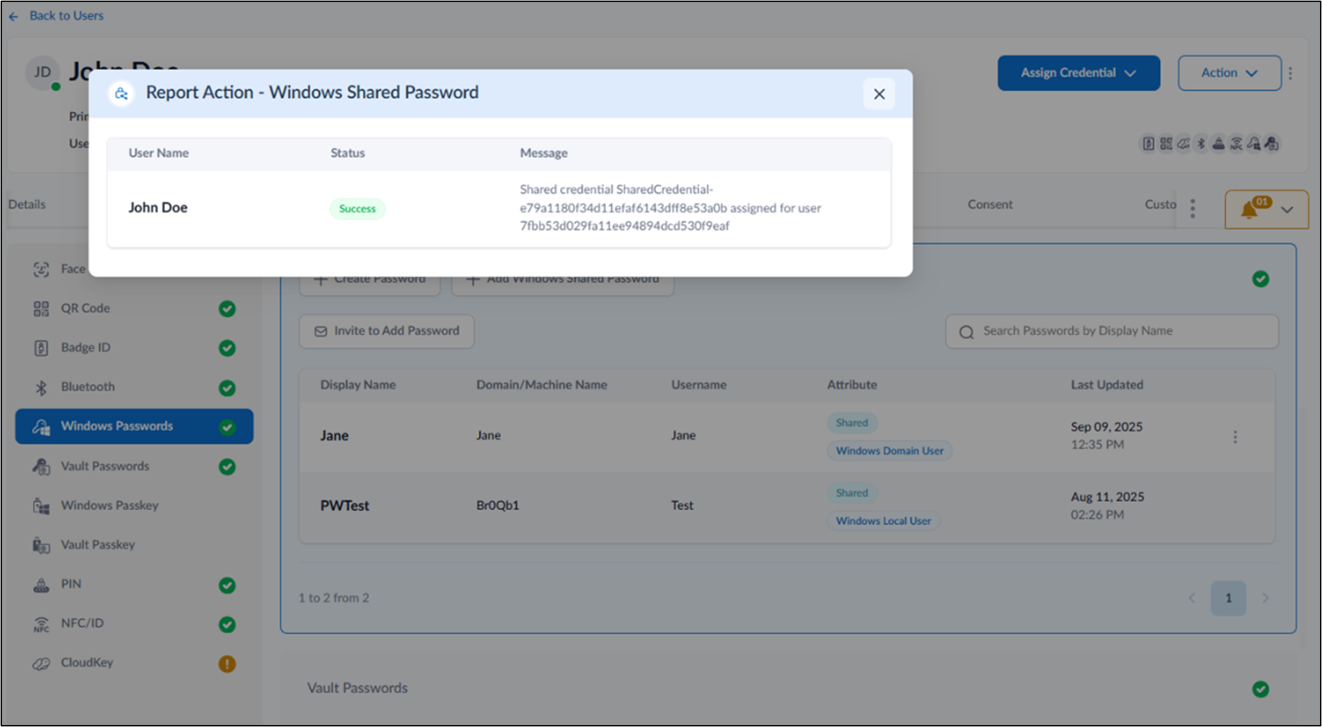Select Badge ID in sidebar
1322x727 pixels.
[134, 347]
